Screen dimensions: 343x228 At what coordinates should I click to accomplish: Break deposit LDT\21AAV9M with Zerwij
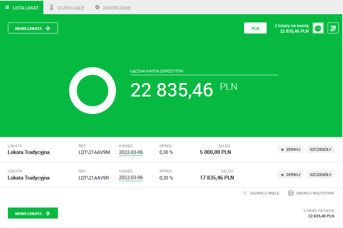point(291,149)
